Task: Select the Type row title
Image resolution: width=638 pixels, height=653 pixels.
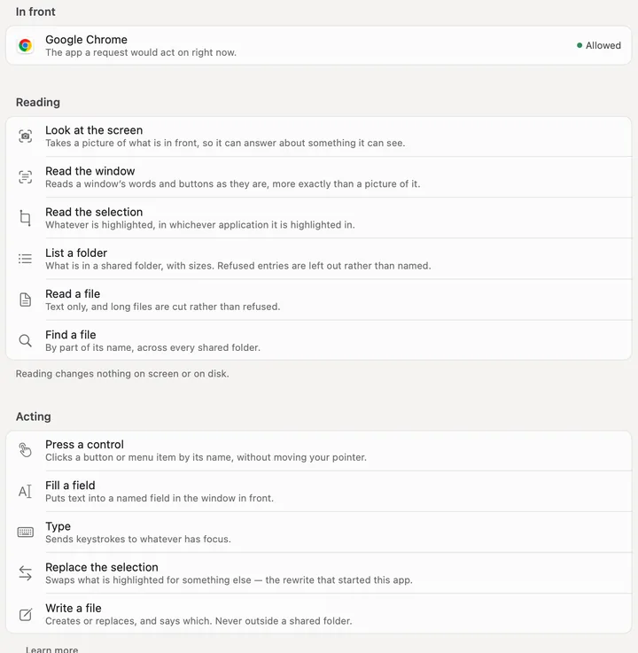Action: [58, 526]
